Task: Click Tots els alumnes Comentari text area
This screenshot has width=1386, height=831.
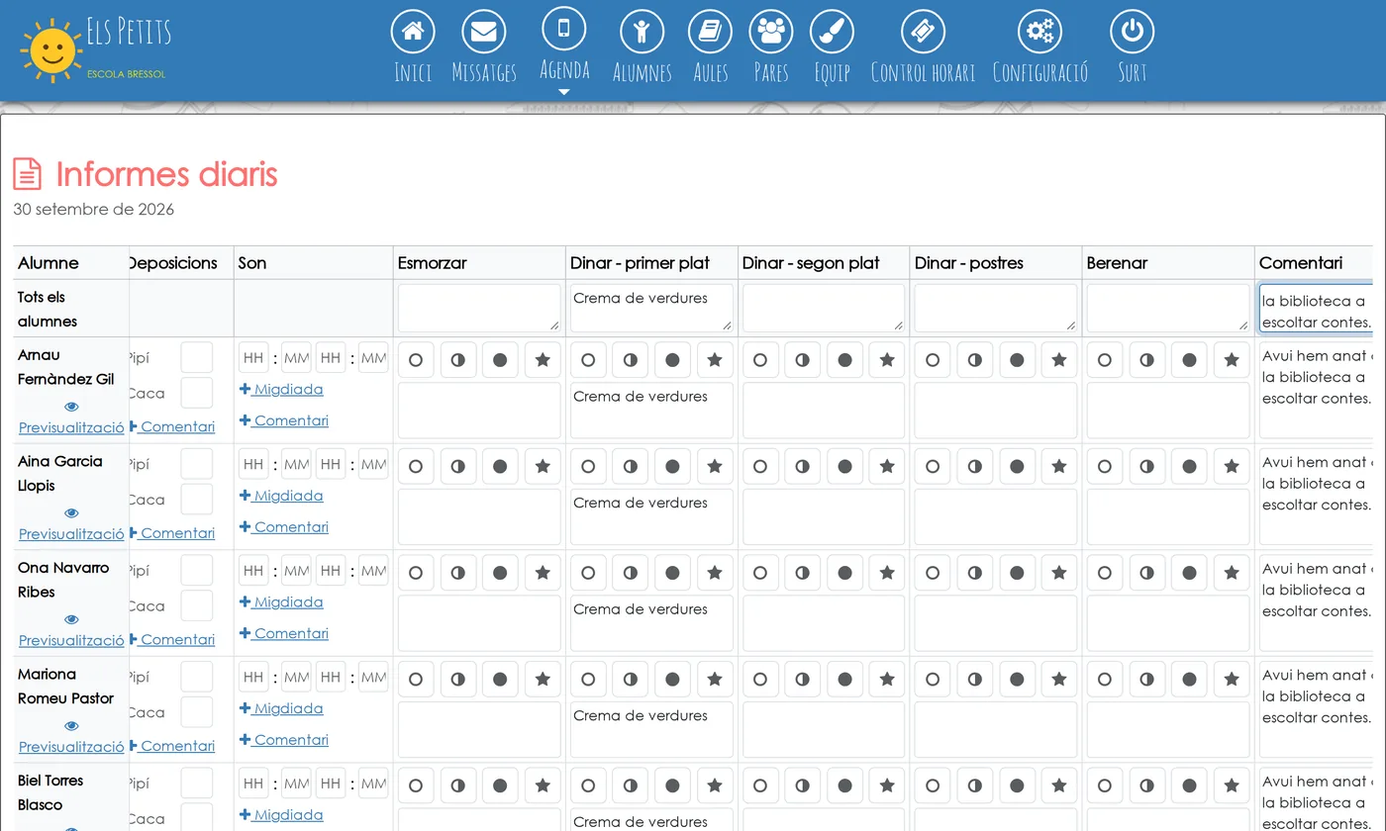Action: coord(1316,309)
